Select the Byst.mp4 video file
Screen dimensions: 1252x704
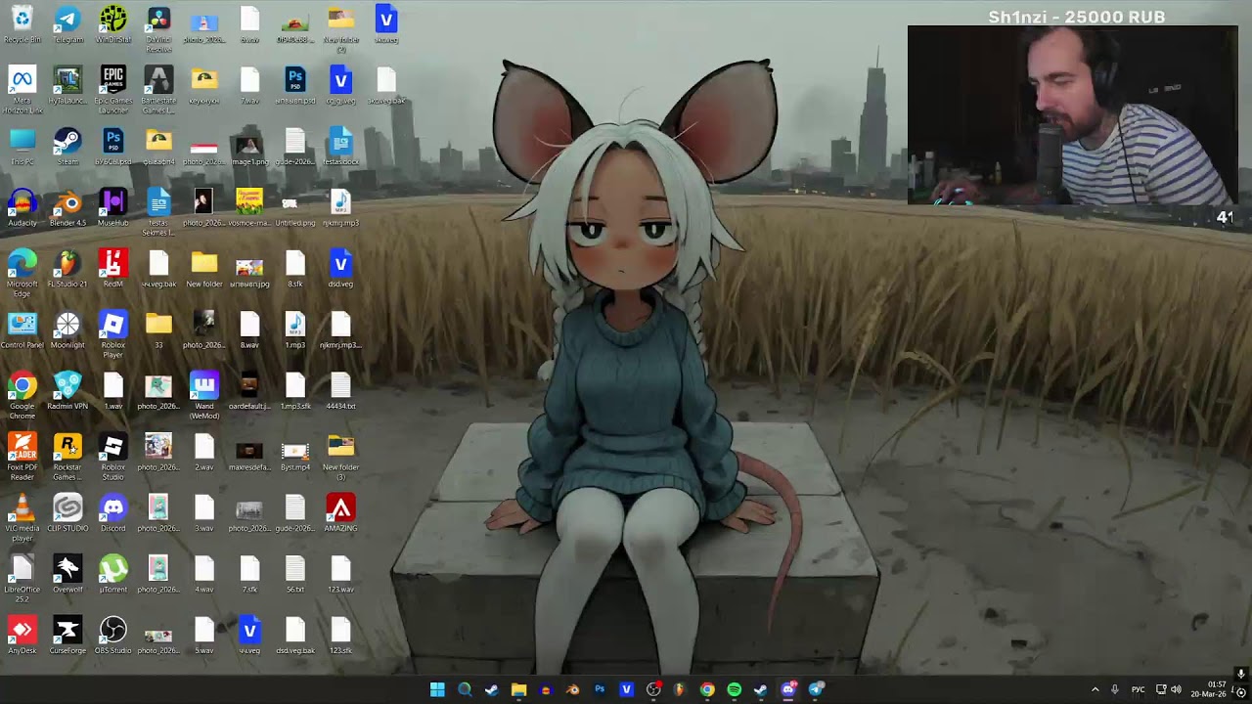[295, 453]
